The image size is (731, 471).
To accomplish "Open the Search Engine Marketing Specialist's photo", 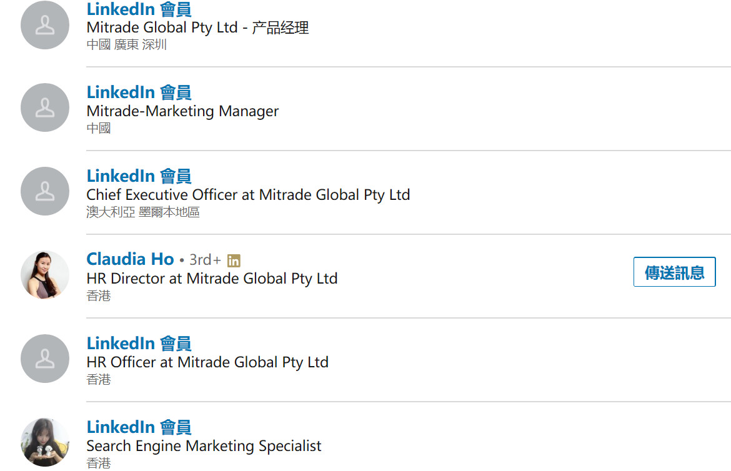I will pos(45,442).
